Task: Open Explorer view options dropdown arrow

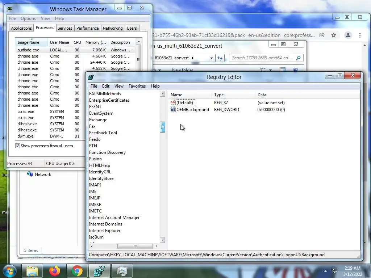Action: 270,70
